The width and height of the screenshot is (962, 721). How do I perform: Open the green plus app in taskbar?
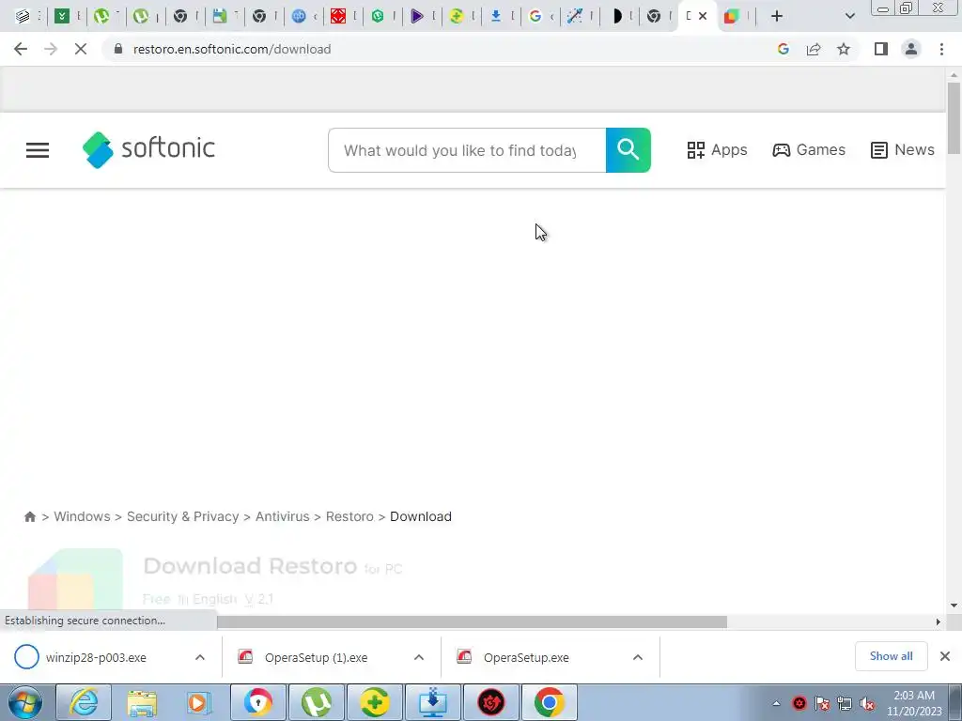tap(374, 702)
